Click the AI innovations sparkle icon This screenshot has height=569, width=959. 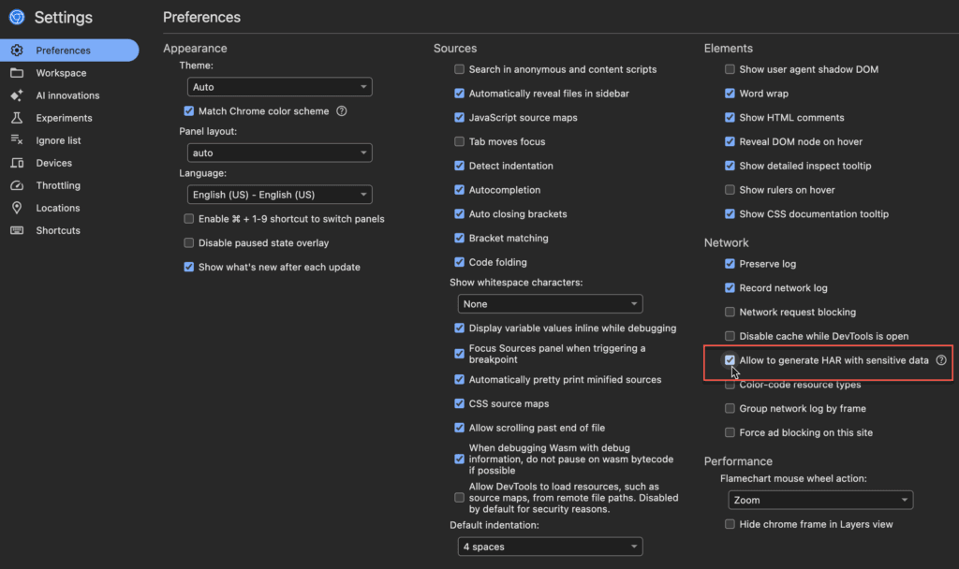coord(16,95)
